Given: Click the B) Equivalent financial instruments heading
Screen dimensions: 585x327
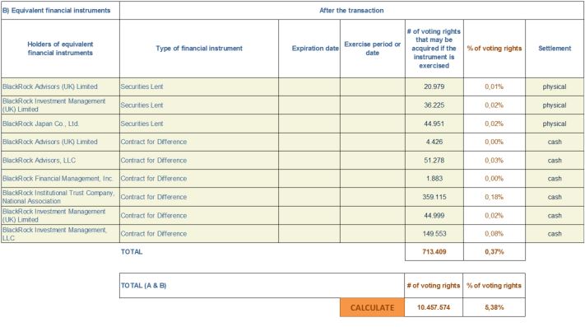Looking at the screenshot, I should (x=57, y=11).
